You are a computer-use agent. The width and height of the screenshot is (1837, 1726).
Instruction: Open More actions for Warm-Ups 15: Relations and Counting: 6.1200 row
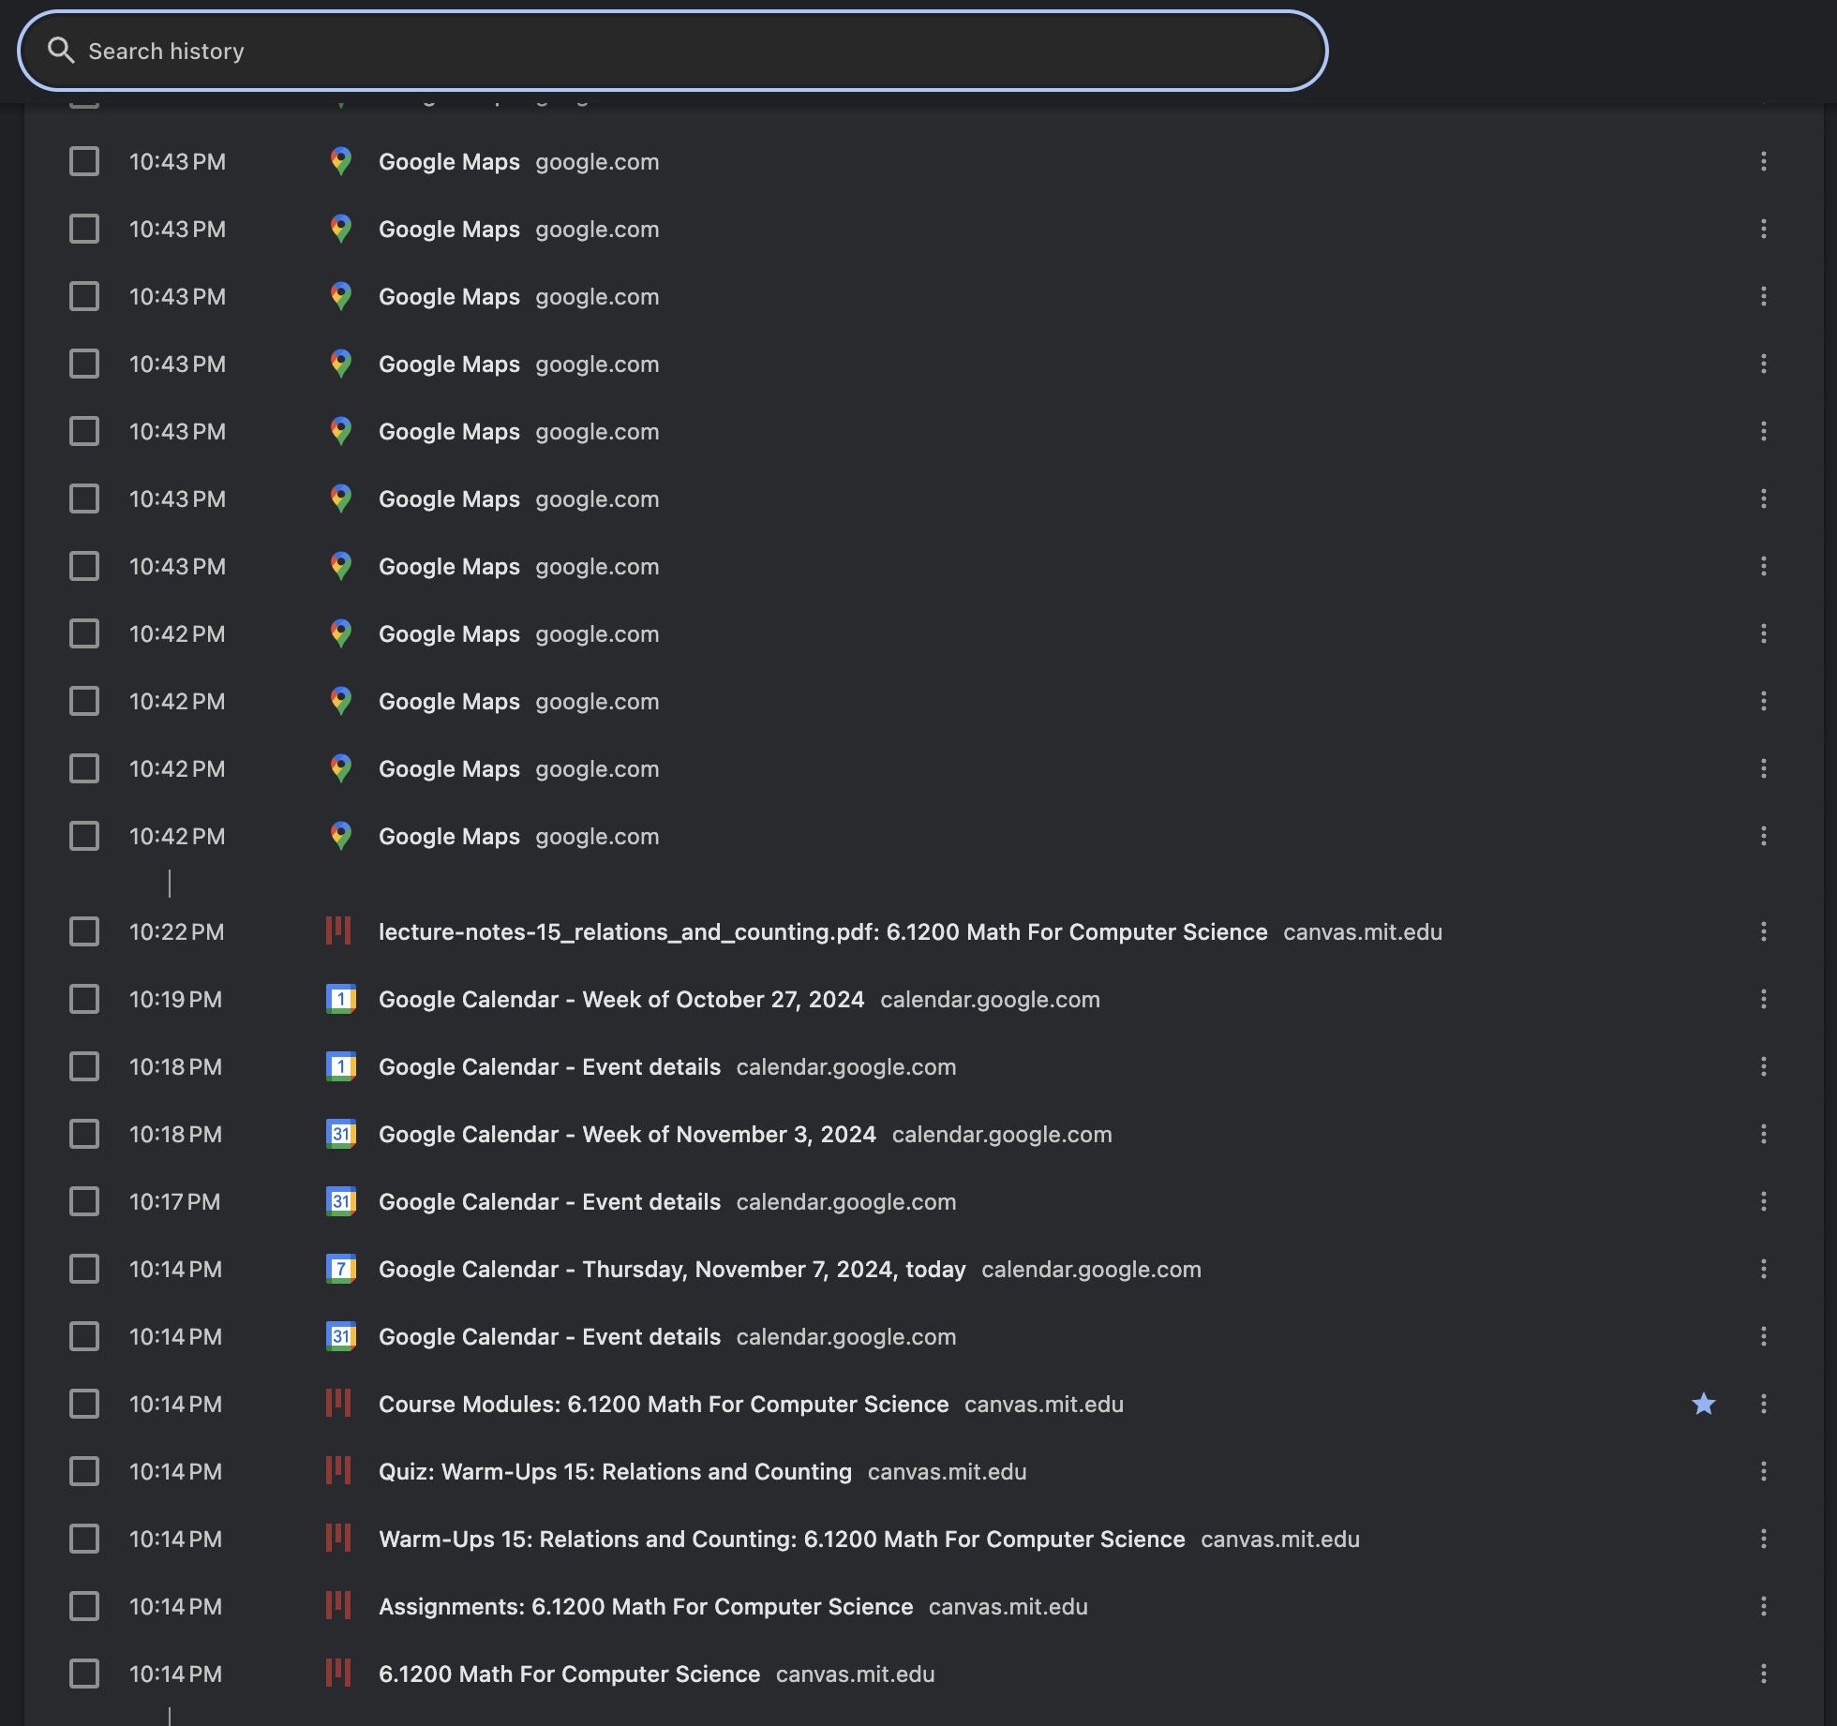tap(1764, 1539)
